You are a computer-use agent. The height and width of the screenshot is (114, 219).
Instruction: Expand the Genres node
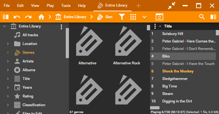click(x=8, y=52)
